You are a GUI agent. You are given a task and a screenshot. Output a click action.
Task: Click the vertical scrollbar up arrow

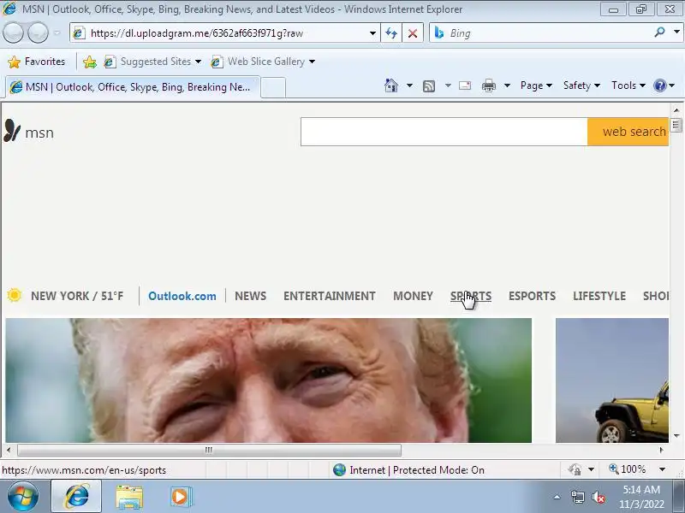pyautogui.click(x=676, y=110)
